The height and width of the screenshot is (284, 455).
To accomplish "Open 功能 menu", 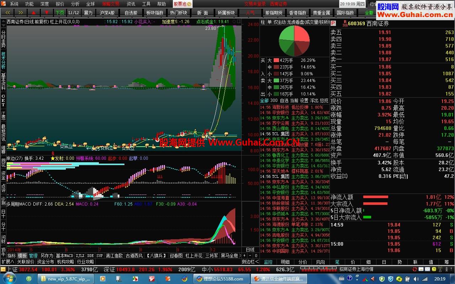I will 30,4.
